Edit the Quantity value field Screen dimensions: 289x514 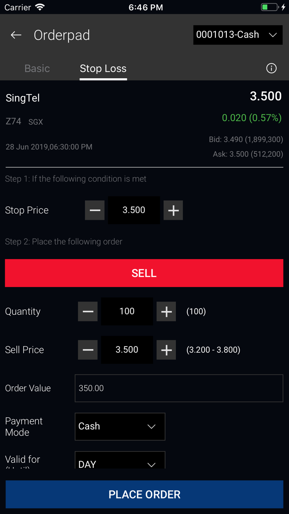point(127,312)
